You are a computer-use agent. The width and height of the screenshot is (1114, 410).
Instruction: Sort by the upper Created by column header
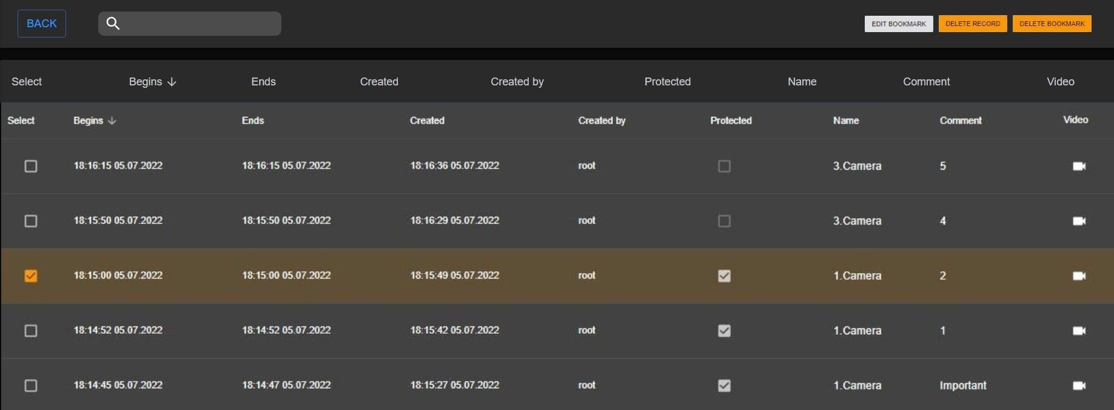pyautogui.click(x=517, y=82)
